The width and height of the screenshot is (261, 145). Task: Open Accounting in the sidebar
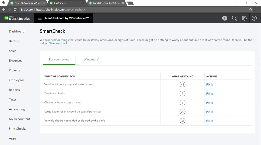[17, 109]
